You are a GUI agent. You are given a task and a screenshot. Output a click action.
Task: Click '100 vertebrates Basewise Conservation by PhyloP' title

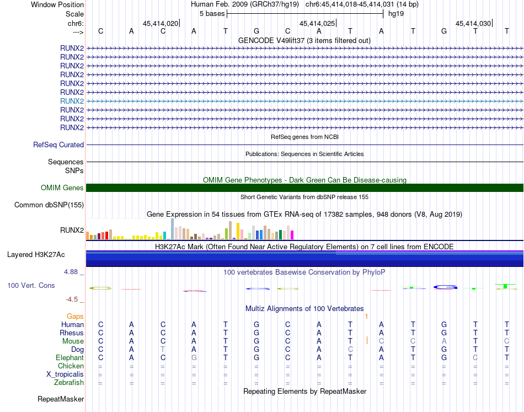[x=304, y=272]
